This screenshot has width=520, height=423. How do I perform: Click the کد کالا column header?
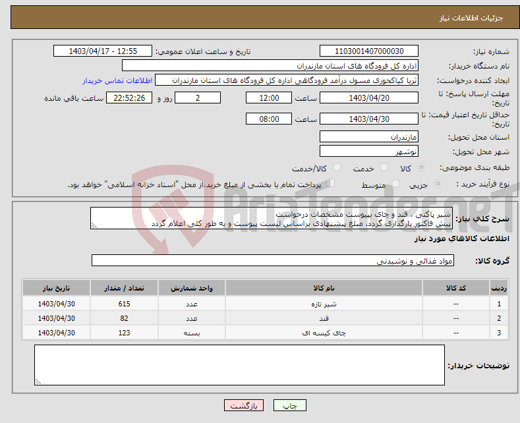(x=455, y=288)
